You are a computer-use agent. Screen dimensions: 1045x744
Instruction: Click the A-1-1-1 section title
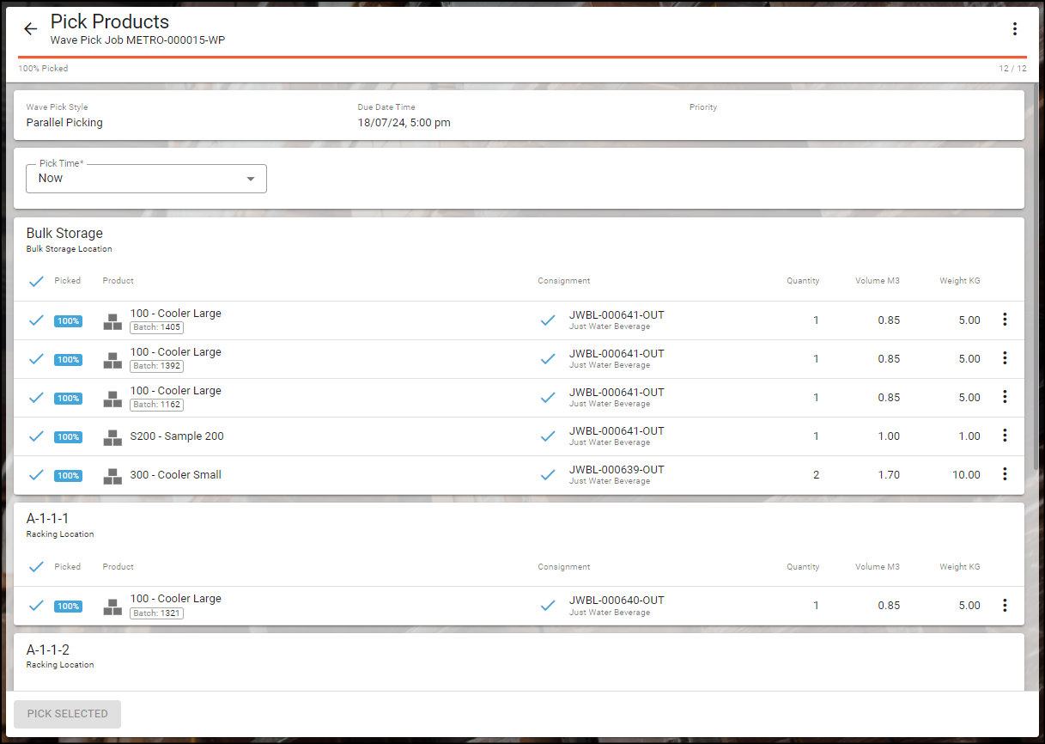point(48,519)
